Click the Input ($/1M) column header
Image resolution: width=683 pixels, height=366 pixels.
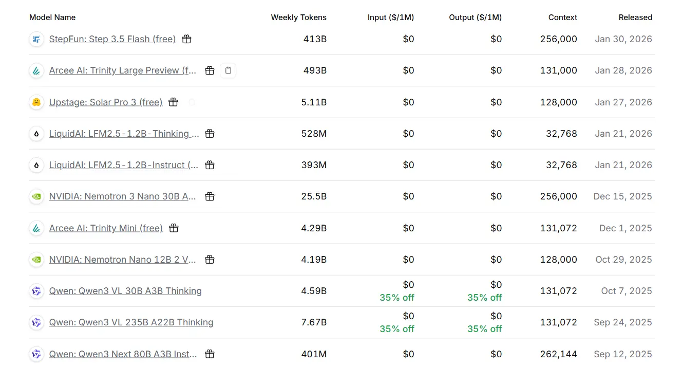click(x=390, y=17)
